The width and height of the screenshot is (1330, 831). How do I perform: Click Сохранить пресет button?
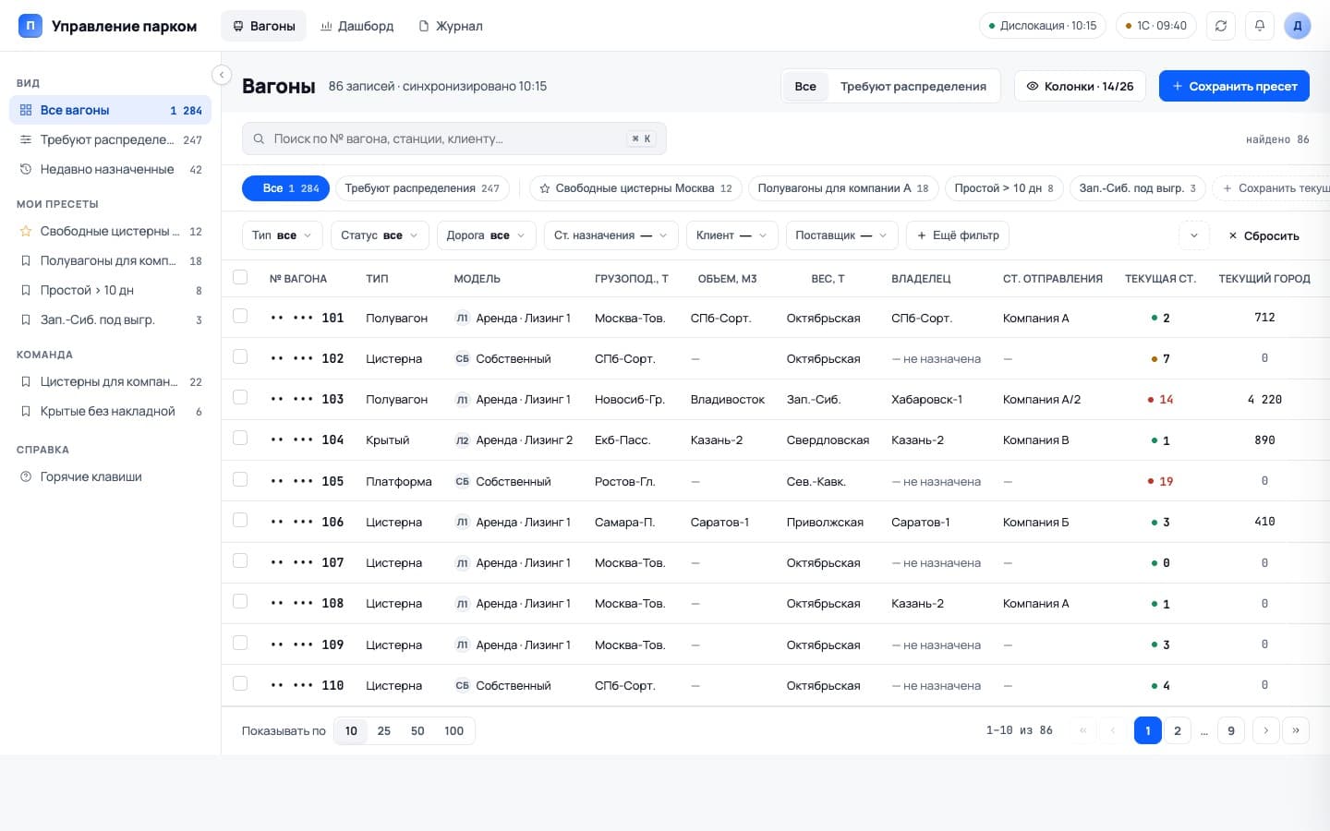tap(1234, 86)
